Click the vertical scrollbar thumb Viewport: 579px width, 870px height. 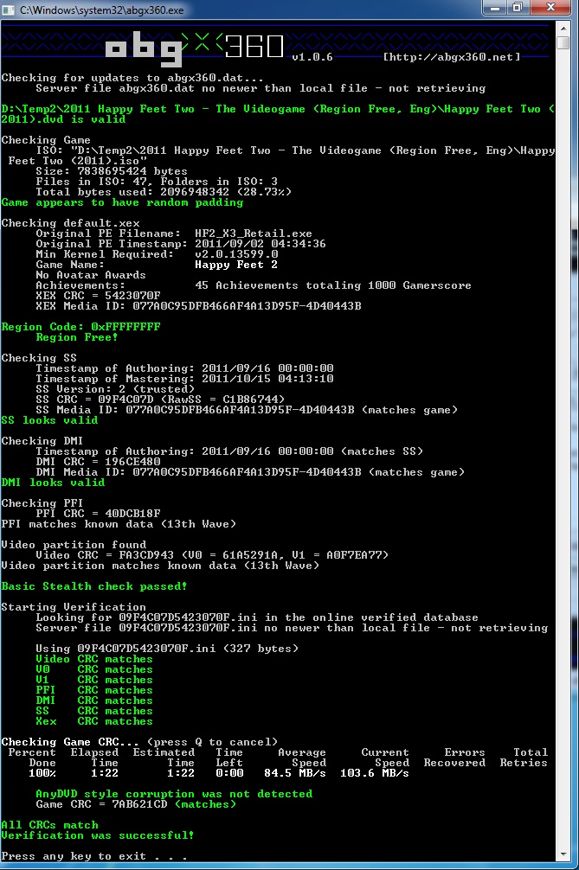563,42
